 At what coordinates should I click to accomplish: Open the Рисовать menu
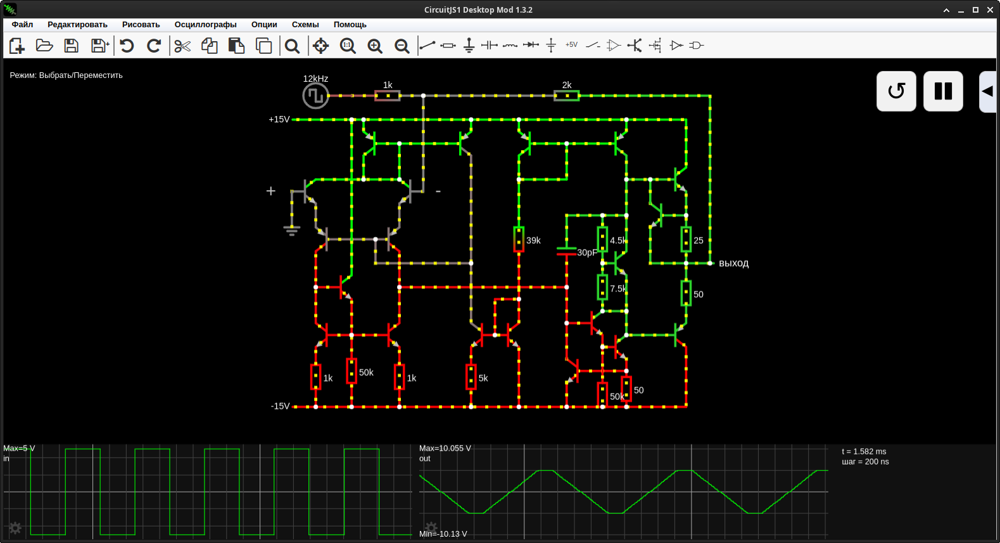(141, 25)
